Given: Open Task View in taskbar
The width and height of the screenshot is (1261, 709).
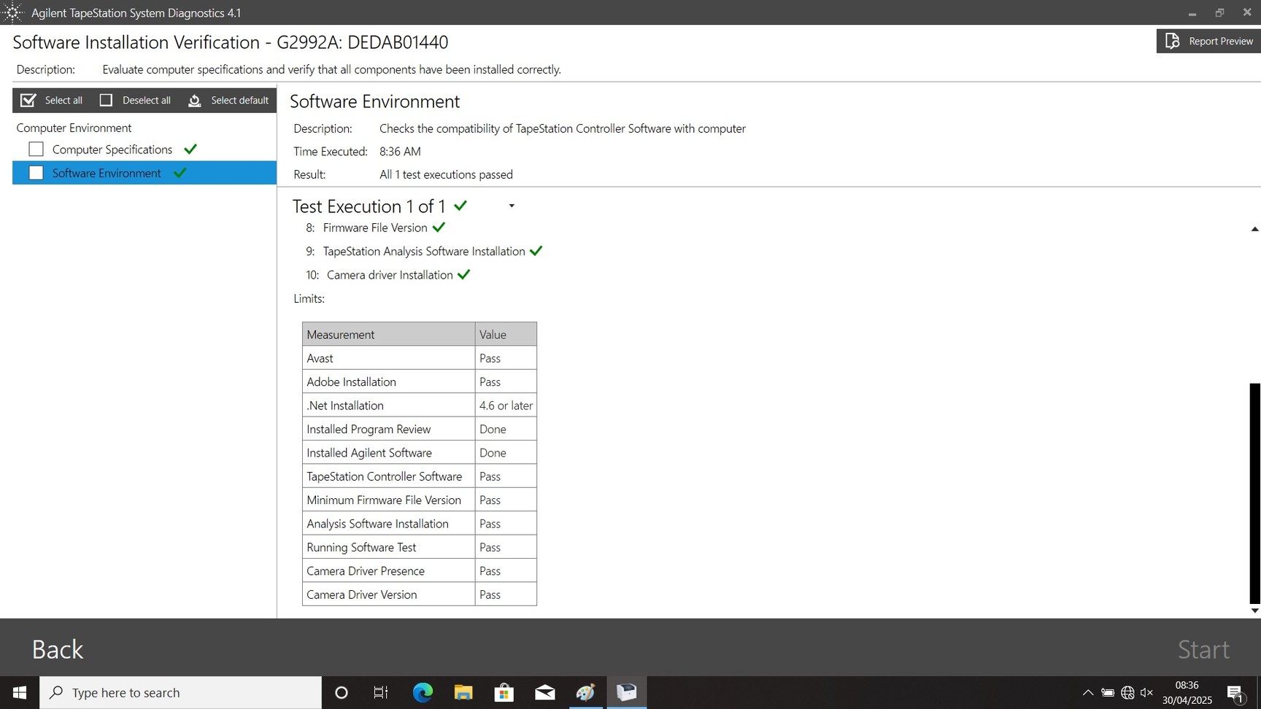Looking at the screenshot, I should click(x=381, y=692).
